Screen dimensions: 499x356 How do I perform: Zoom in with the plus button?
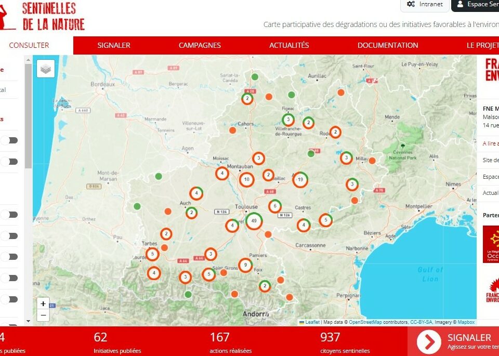[43, 304]
